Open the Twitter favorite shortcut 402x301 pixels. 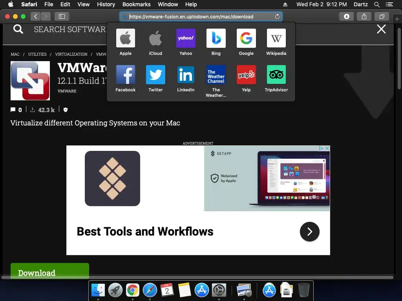point(155,78)
